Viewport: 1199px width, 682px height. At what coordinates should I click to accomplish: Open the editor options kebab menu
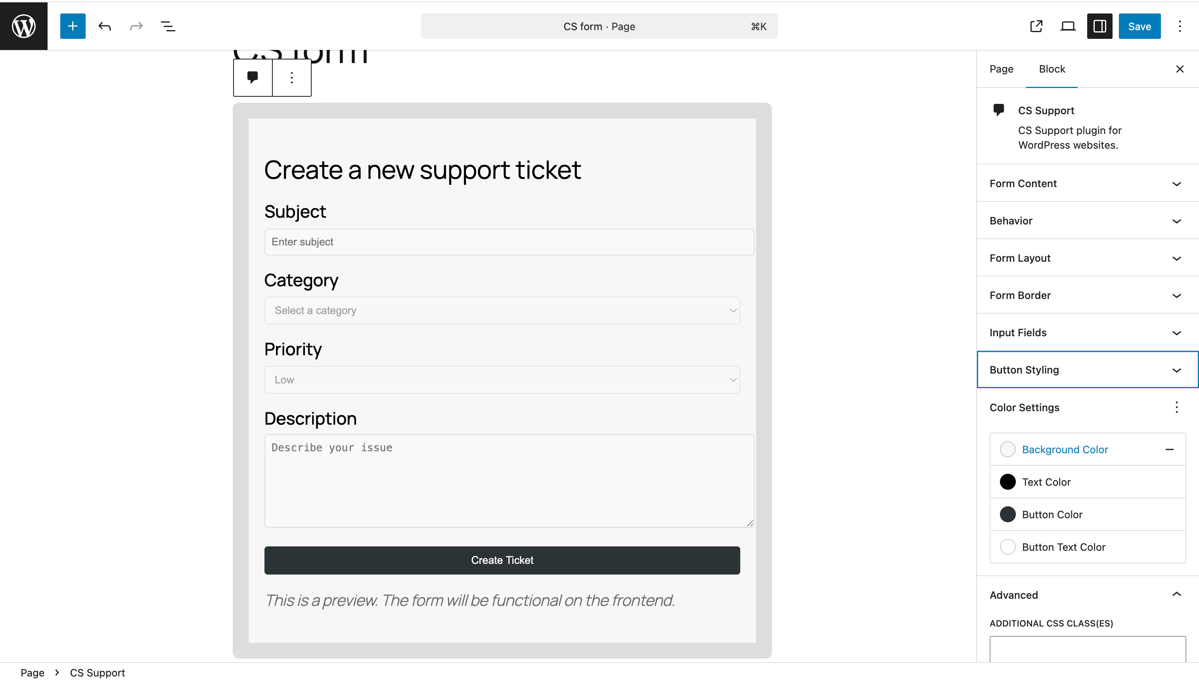[1180, 26]
